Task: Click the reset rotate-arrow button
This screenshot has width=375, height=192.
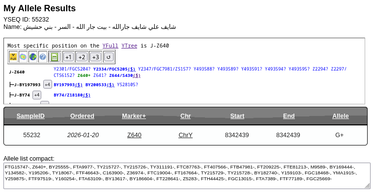Action: [109, 57]
